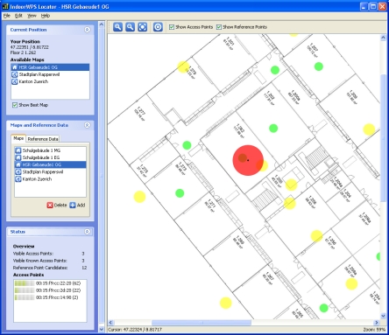Screen dimensions: 389x335
Task: Select Stadtplan Rapperswil in Available Maps
Action: pos(50,74)
